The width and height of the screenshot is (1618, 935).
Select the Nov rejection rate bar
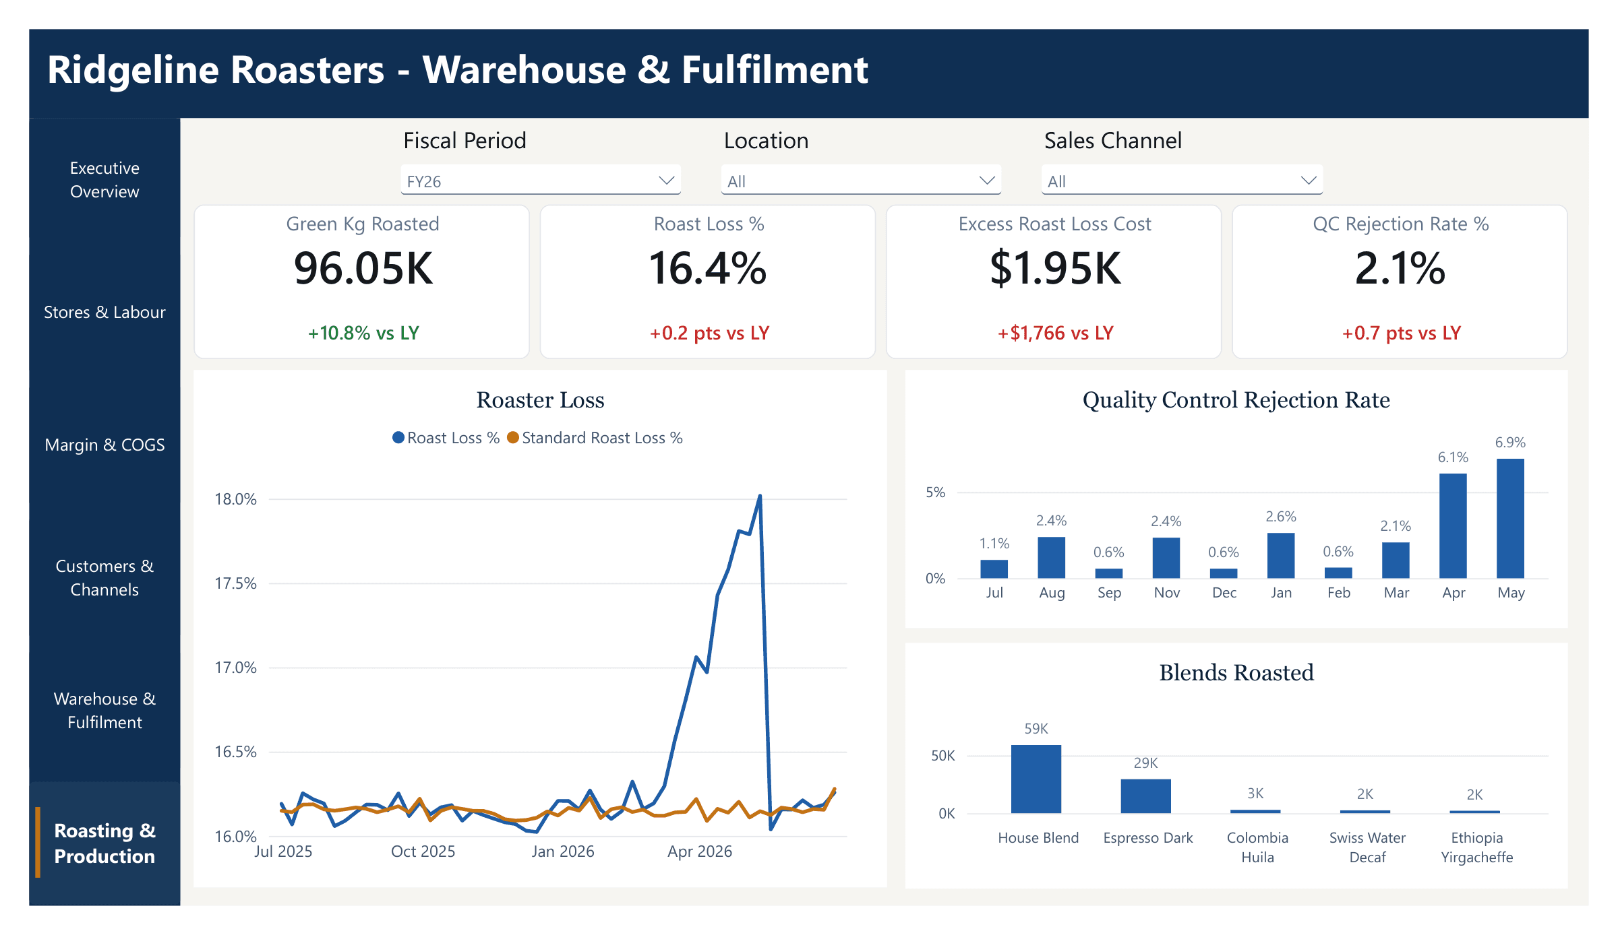click(x=1166, y=558)
